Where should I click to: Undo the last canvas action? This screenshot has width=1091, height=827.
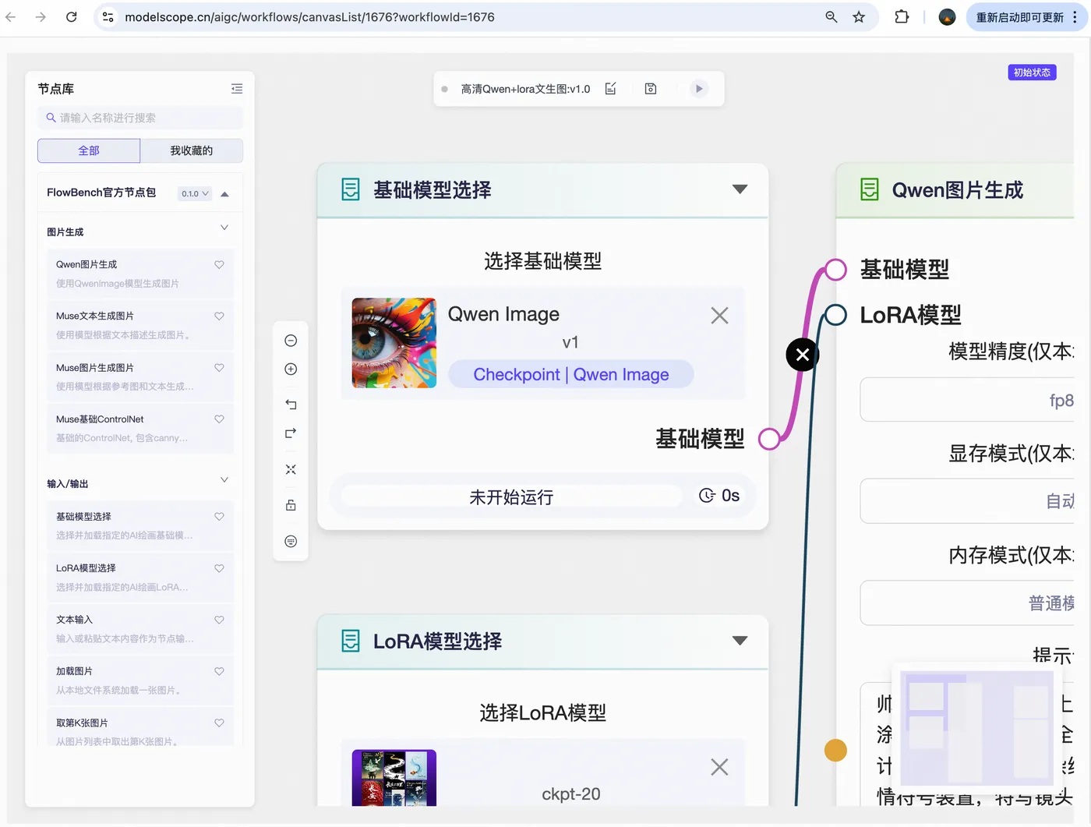click(x=291, y=405)
